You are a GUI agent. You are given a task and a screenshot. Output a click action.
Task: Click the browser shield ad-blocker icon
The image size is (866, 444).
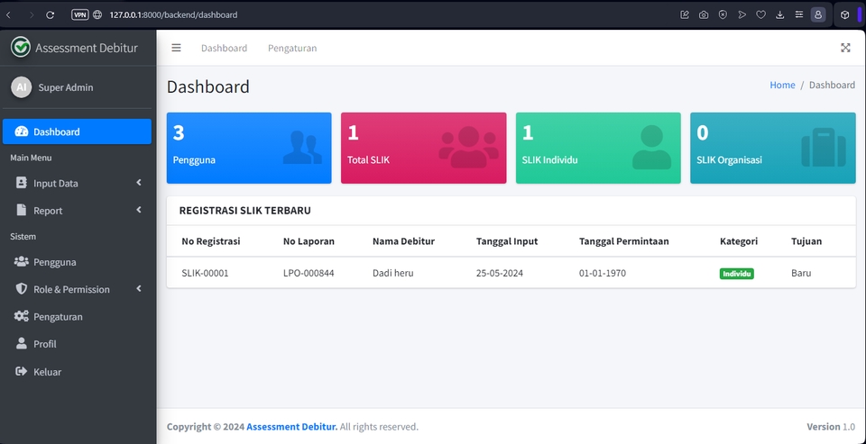[723, 15]
